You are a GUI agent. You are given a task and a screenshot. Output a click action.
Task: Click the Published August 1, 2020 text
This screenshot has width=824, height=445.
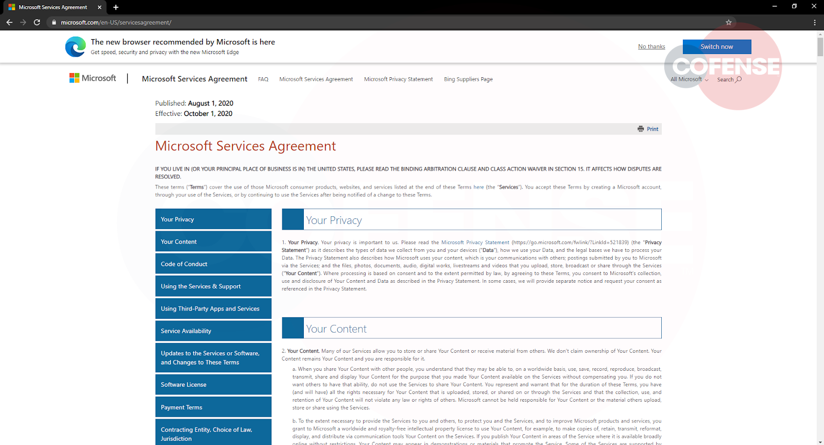[194, 103]
